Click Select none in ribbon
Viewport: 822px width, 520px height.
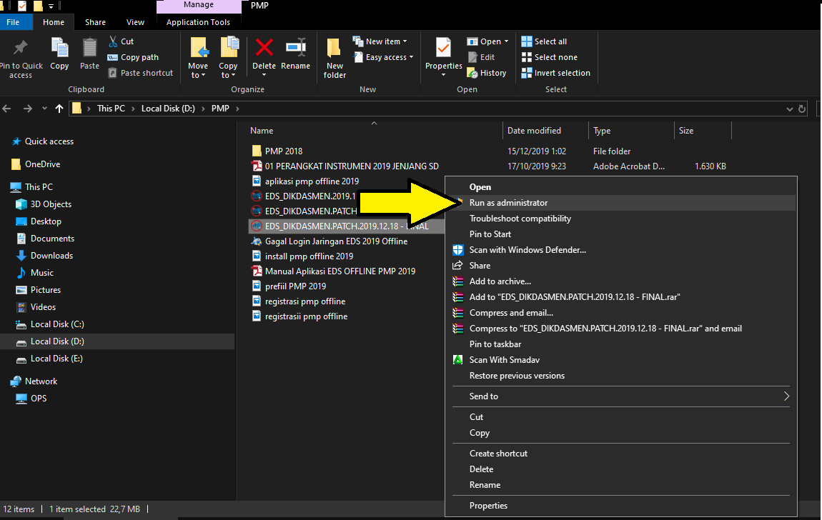point(550,57)
